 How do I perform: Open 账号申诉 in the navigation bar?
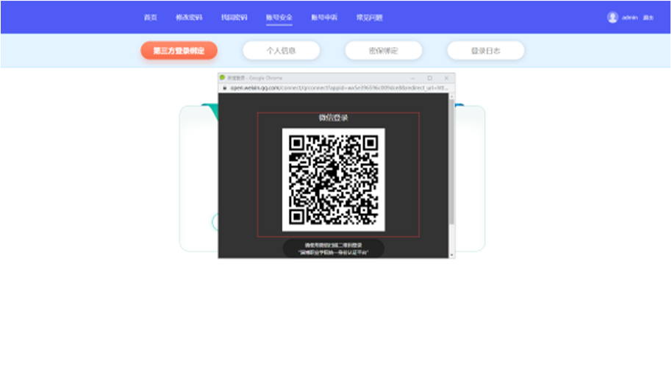pyautogui.click(x=324, y=18)
